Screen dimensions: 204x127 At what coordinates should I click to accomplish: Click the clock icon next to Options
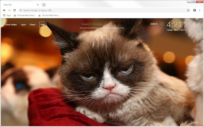click(x=162, y=23)
